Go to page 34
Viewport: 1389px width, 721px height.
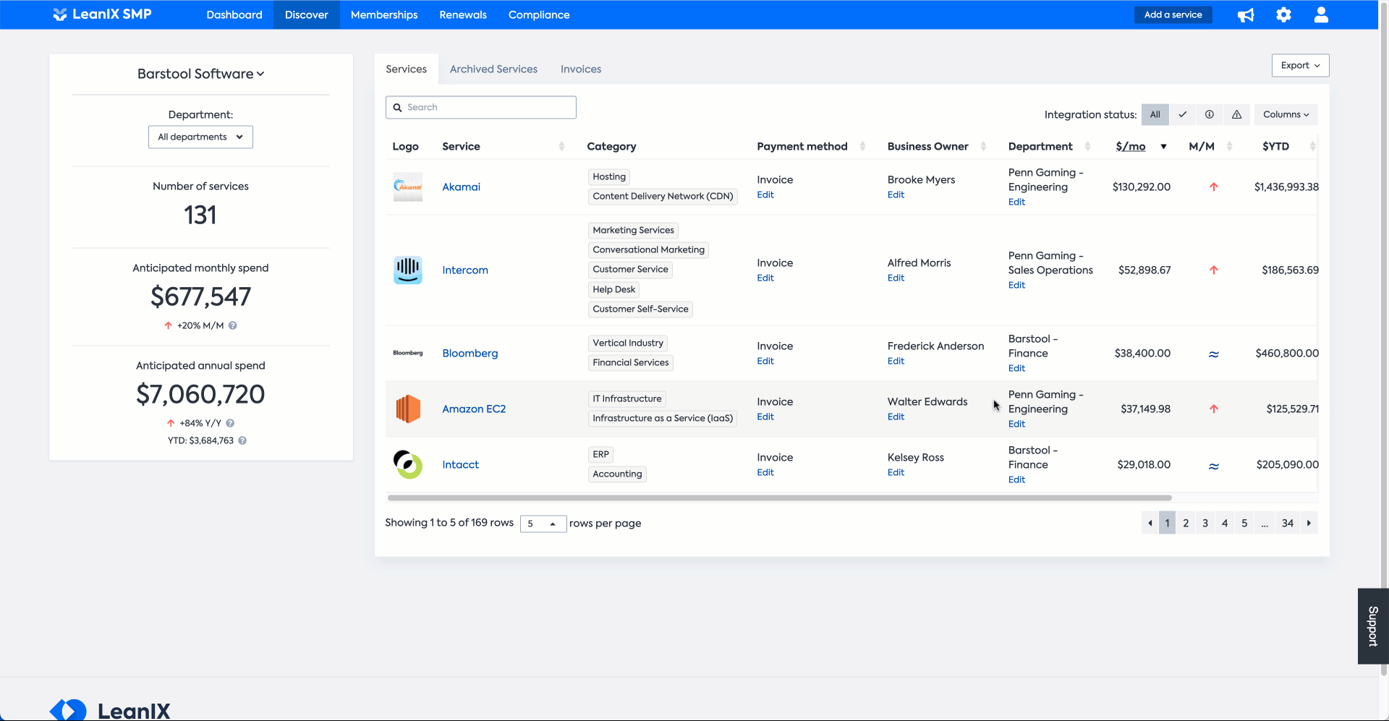click(x=1288, y=523)
